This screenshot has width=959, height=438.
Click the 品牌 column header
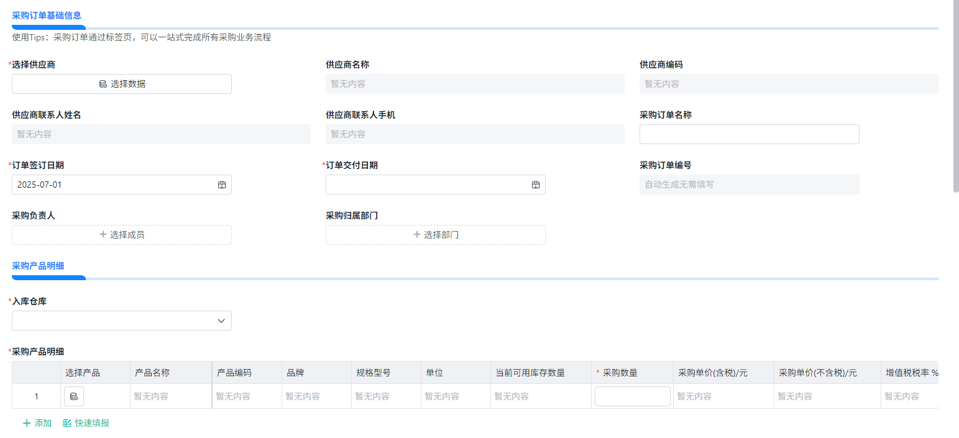[317, 373]
